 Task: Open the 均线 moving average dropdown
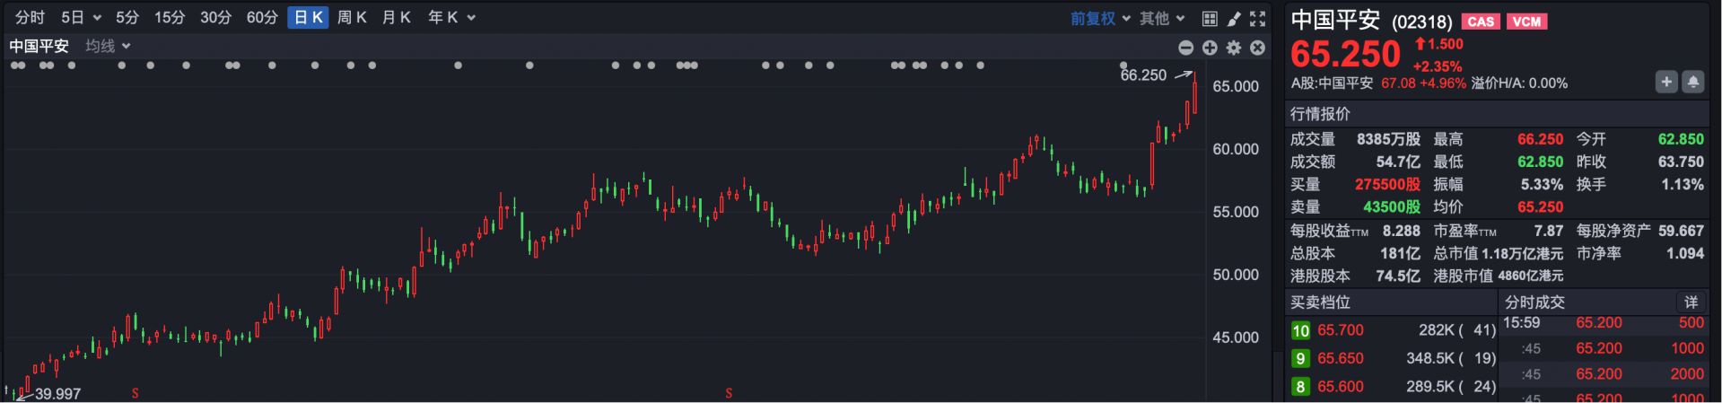[x=108, y=46]
